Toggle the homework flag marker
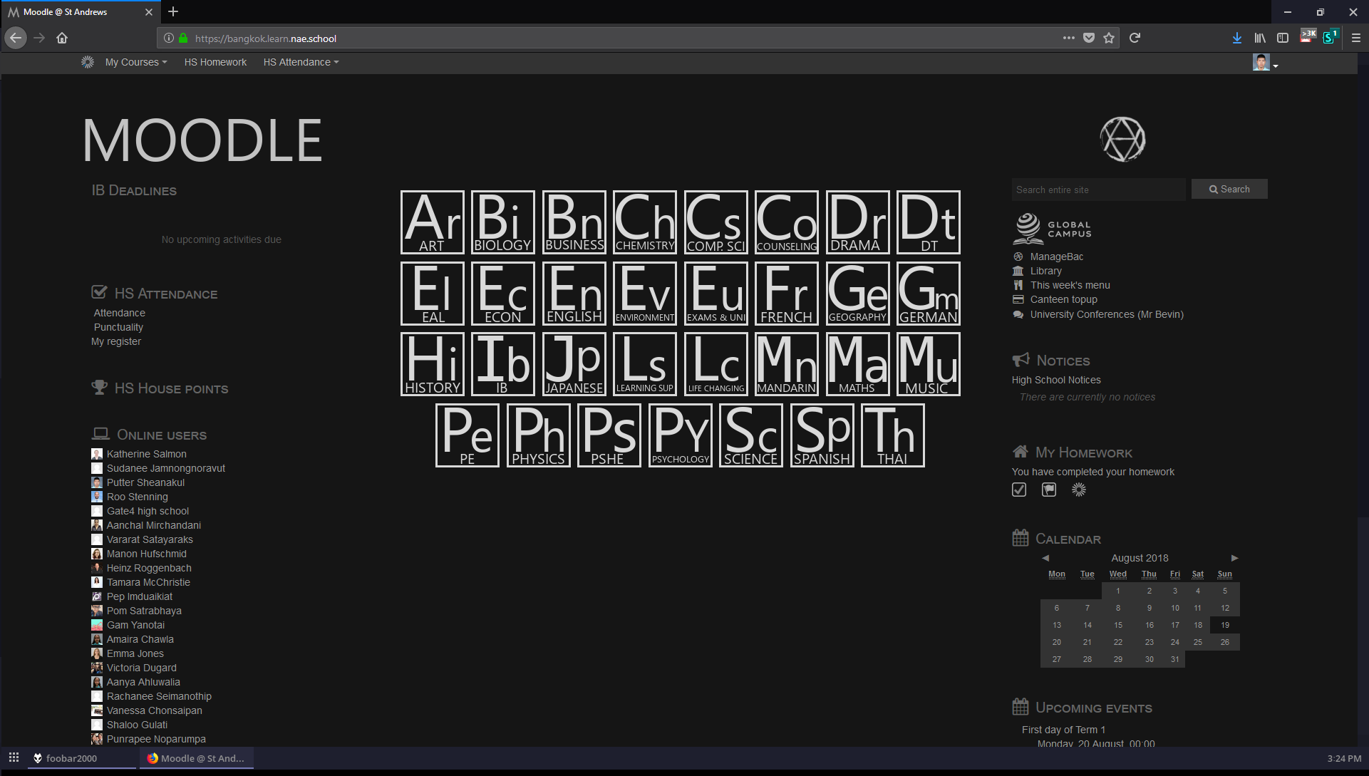 [x=1048, y=490]
